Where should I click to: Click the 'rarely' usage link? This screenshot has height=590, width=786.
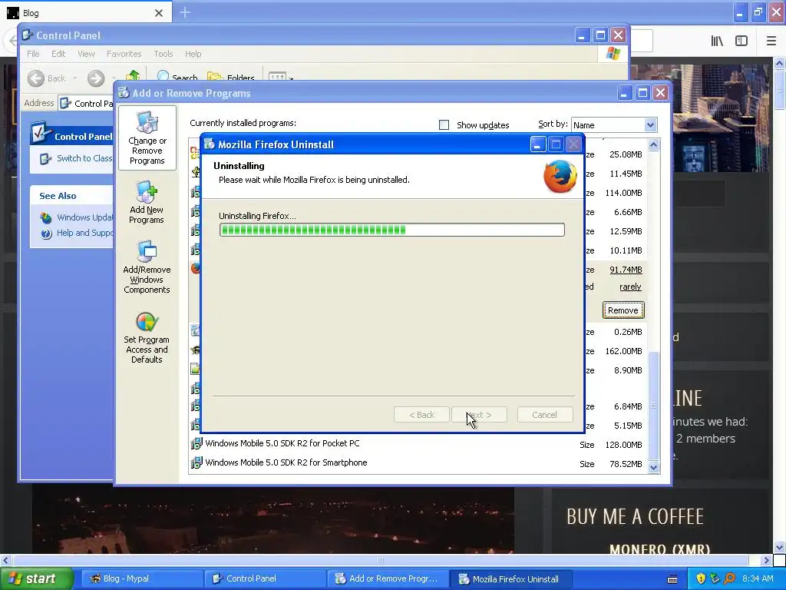tap(630, 287)
